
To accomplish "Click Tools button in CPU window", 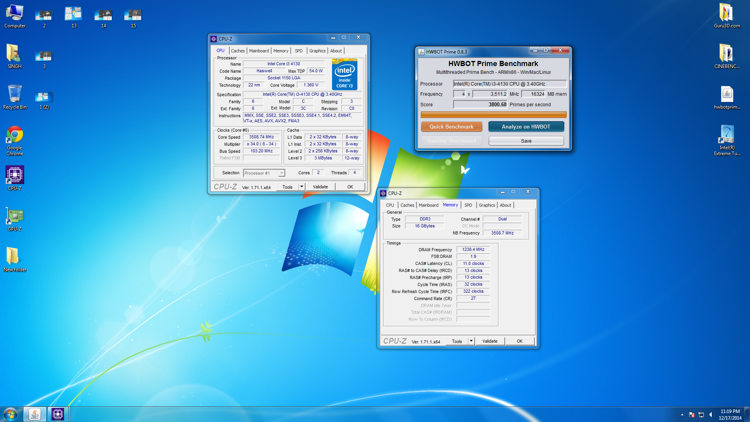I will pyautogui.click(x=287, y=187).
